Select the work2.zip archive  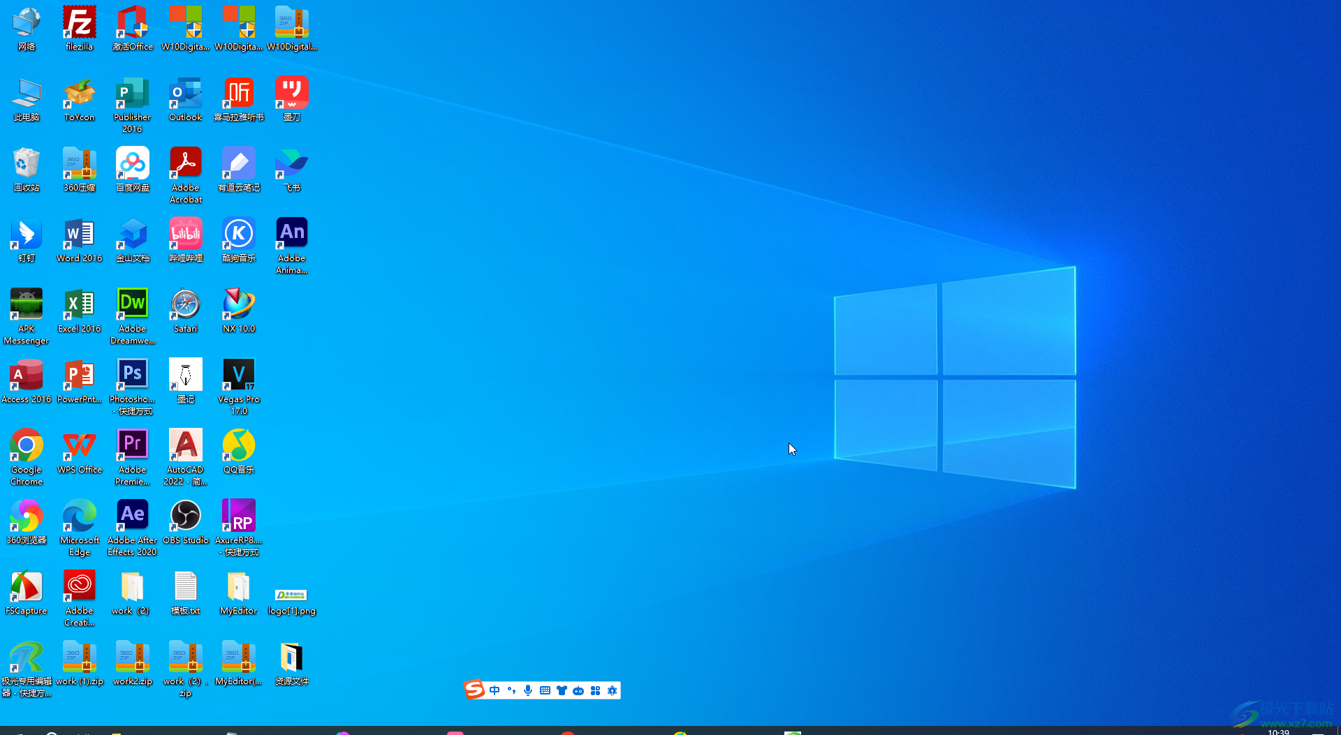tap(133, 663)
